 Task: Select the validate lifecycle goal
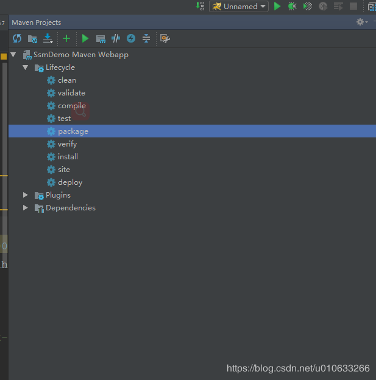[71, 93]
